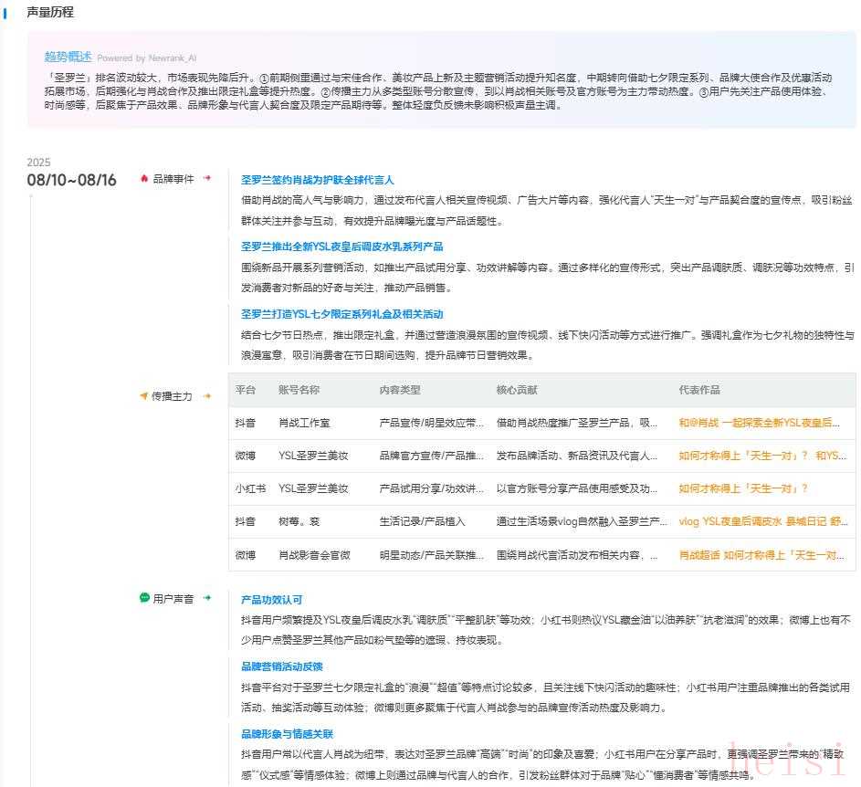The image size is (861, 787).
Task: Click the 品牌形象与情感关联 heading
Action: [x=288, y=734]
